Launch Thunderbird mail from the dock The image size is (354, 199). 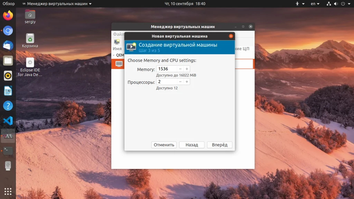pos(8,46)
